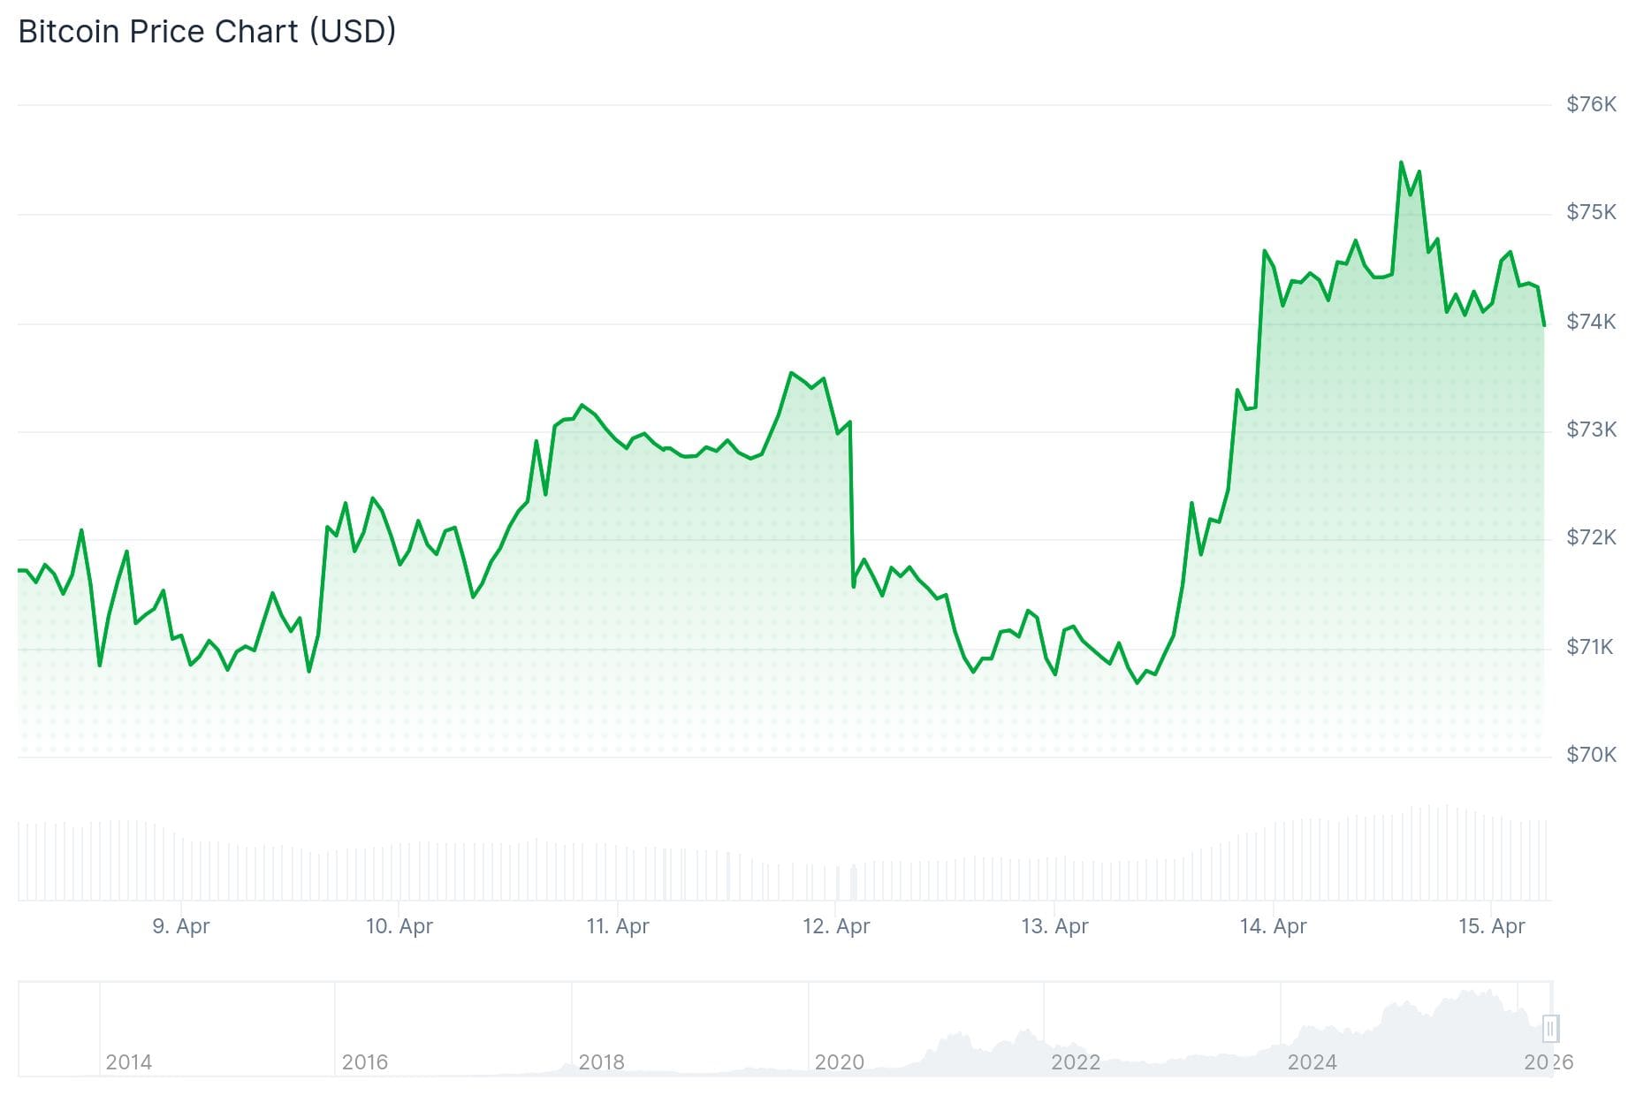
Task: Click the $75K price axis label
Action: point(1591,212)
